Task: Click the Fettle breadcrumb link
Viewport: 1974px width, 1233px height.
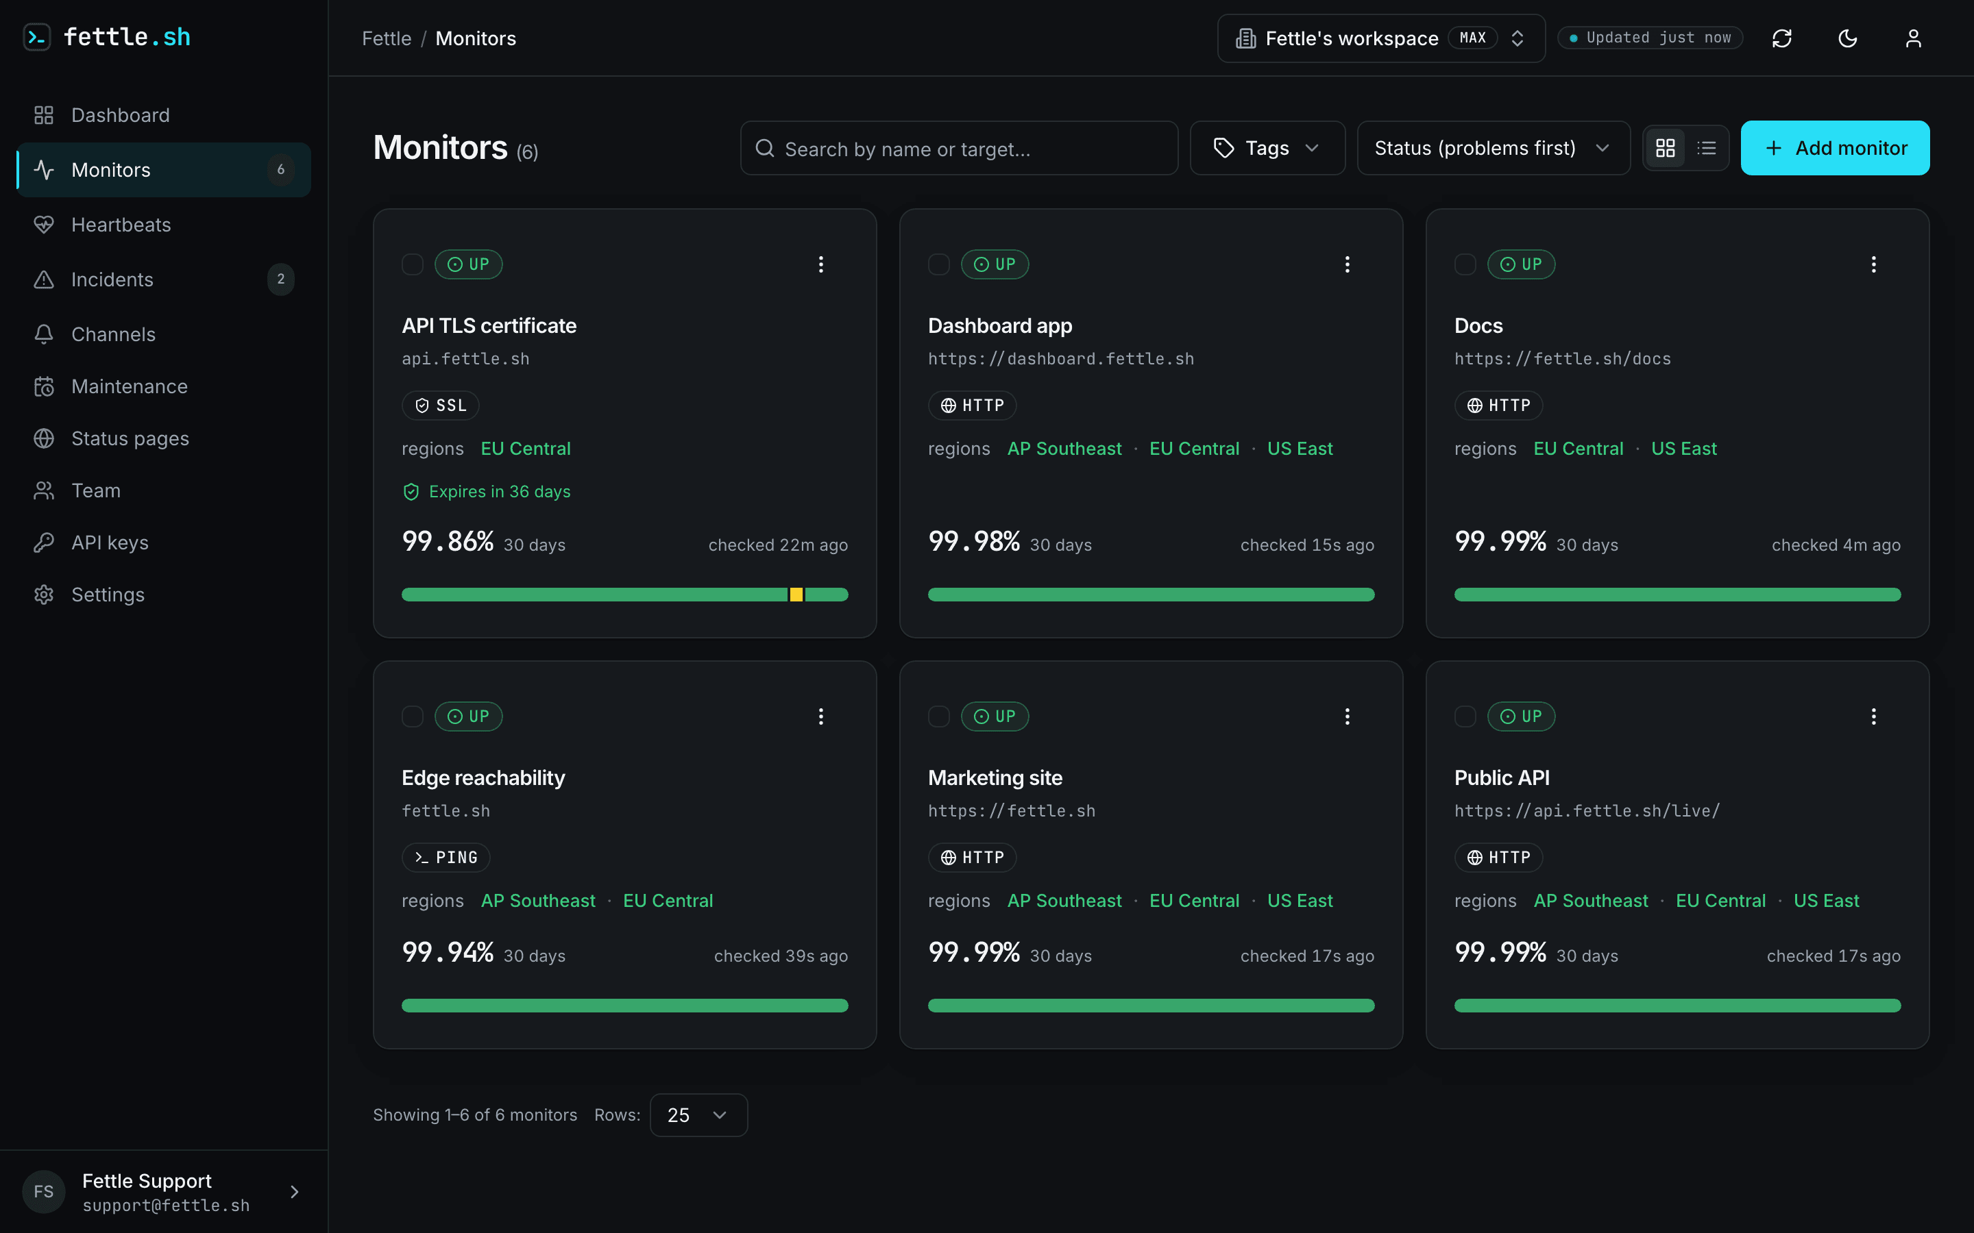Action: [x=387, y=38]
